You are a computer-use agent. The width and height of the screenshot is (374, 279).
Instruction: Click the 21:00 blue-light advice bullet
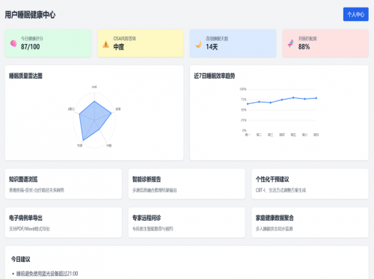[x=47, y=274]
